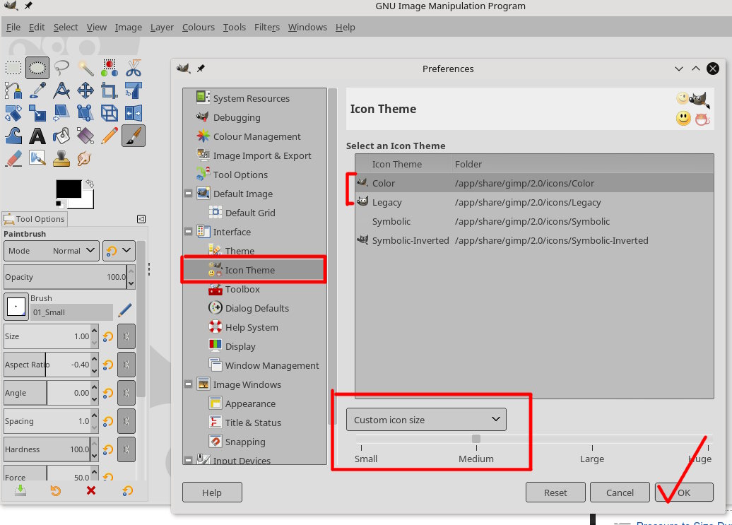Open the Windows menu
The height and width of the screenshot is (525, 732).
point(307,27)
